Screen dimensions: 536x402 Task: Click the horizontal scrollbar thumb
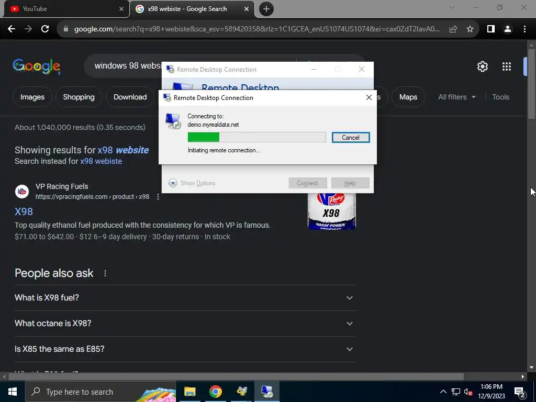tap(236, 376)
